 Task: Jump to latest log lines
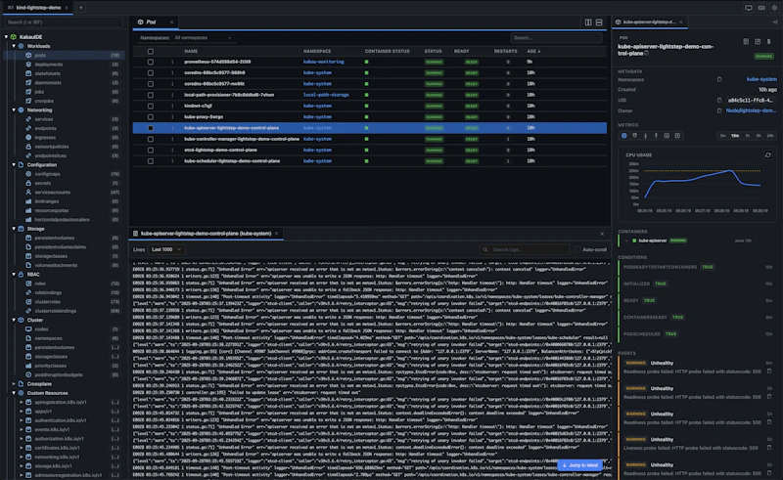click(579, 465)
